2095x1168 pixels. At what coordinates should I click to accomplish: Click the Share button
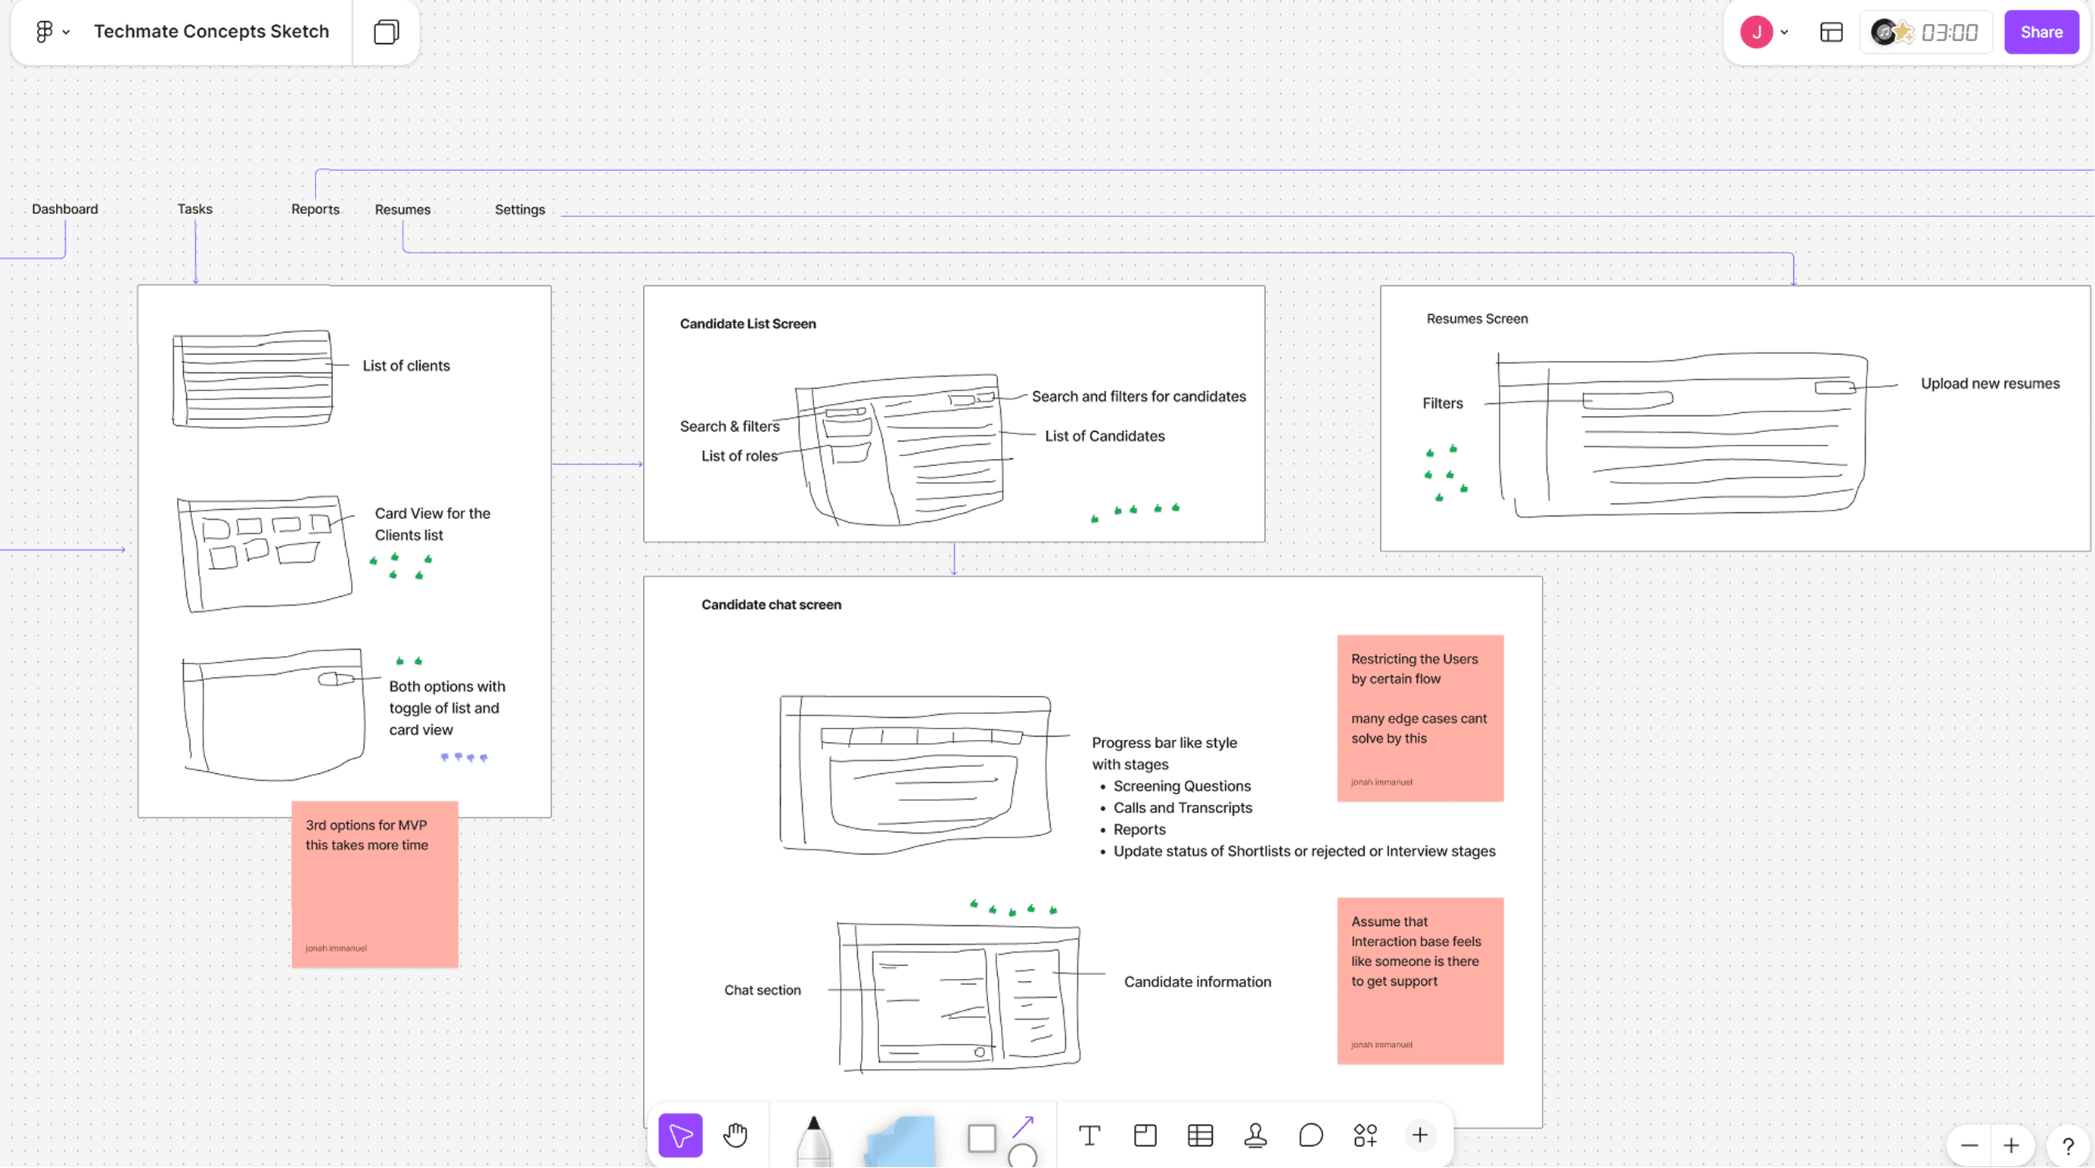click(2041, 32)
